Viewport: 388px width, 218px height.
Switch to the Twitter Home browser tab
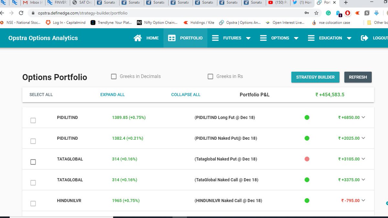pos(302,3)
